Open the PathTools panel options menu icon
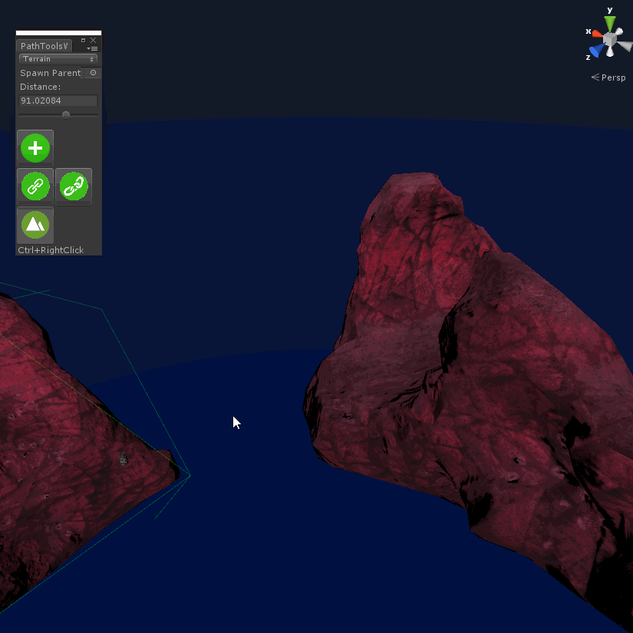Image resolution: width=633 pixels, height=633 pixels. [92, 48]
